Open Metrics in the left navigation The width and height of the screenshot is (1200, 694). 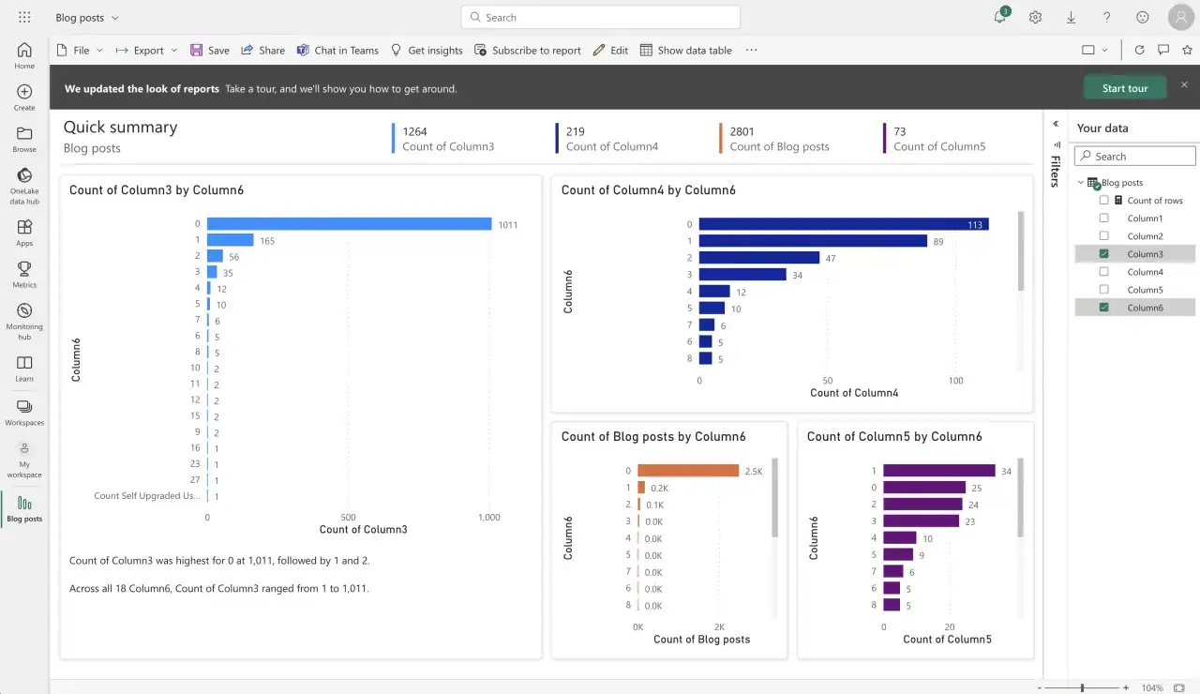coord(24,275)
